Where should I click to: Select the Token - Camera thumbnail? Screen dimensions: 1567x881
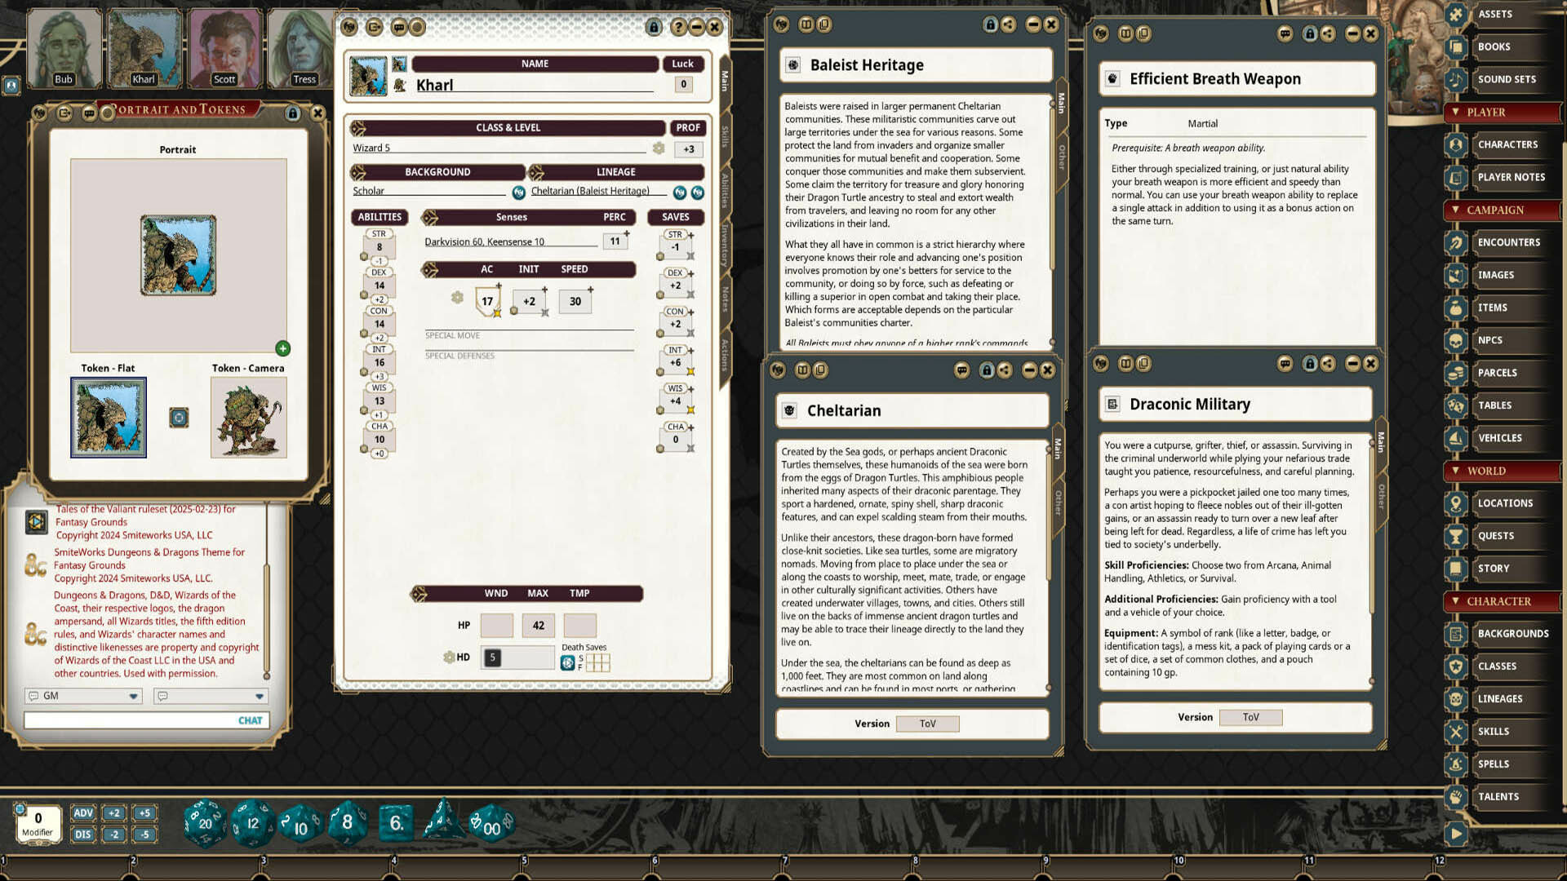[248, 418]
